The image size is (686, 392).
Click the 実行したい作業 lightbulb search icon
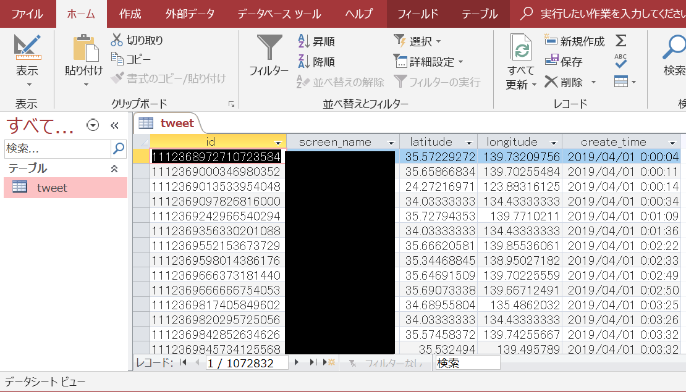(527, 14)
